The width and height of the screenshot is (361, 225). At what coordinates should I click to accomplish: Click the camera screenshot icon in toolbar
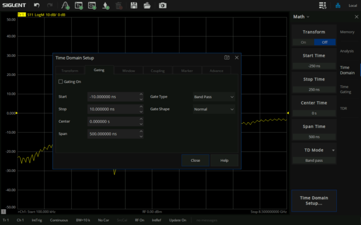point(162,5)
